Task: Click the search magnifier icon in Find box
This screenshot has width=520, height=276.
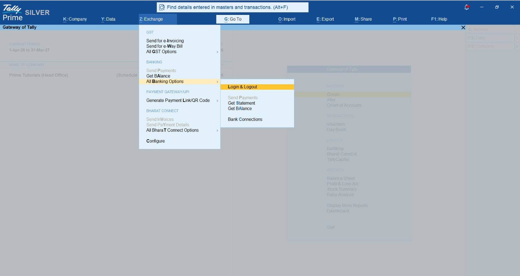Action: pos(162,7)
